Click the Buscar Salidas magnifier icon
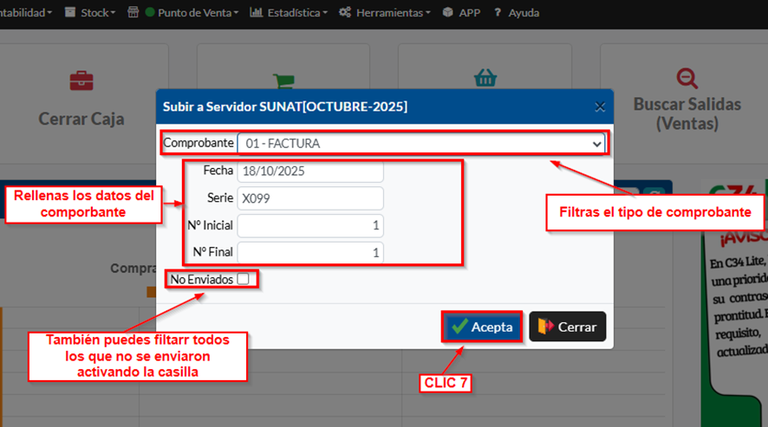 (687, 78)
